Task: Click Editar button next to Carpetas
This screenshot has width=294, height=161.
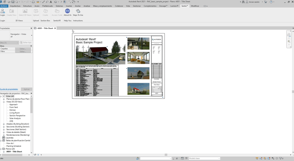Action: 23,49
